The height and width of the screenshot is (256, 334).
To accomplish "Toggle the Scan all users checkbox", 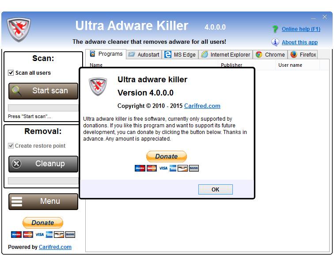I will pos(11,73).
